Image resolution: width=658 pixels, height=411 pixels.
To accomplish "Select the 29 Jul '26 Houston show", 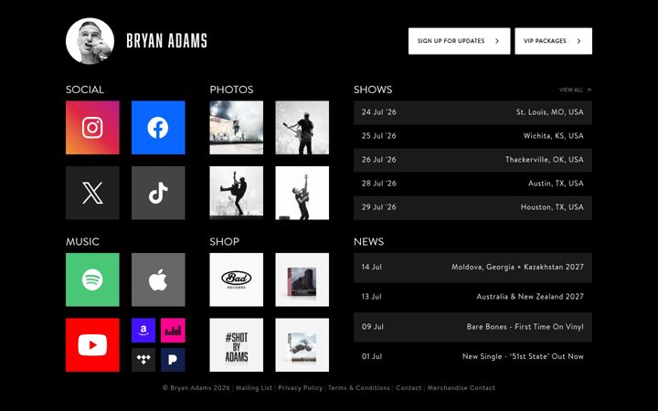I will click(x=473, y=207).
